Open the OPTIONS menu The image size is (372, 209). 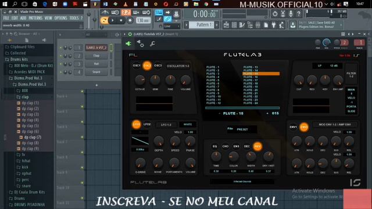[x=60, y=18]
